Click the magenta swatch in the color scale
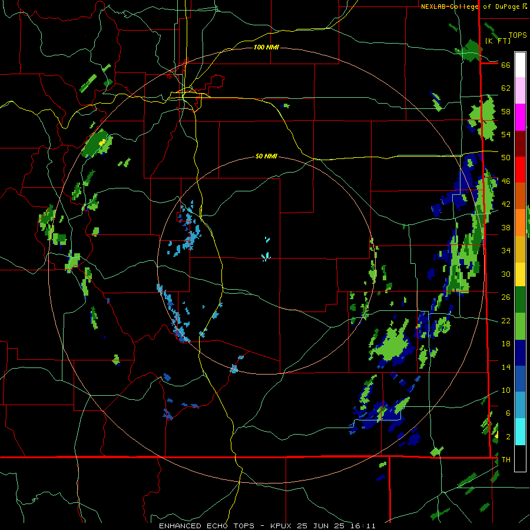This screenshot has height=530, width=530. [x=520, y=117]
